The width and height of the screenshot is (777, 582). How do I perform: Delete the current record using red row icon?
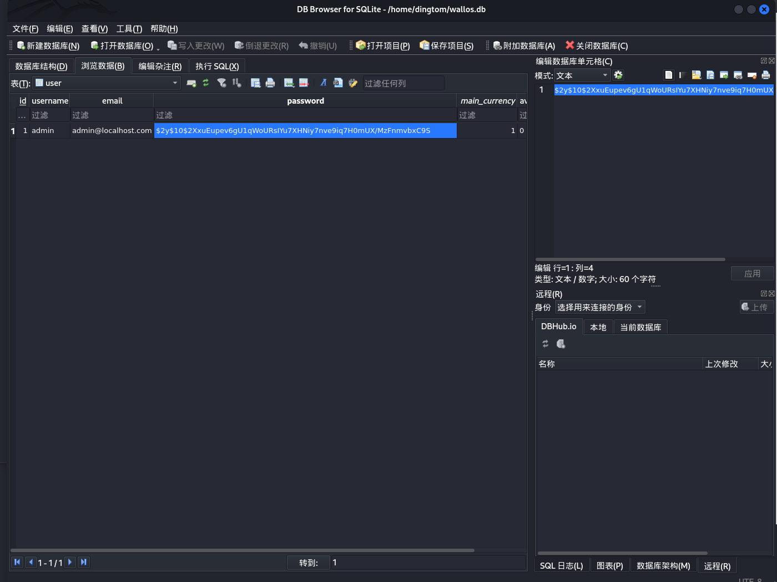(304, 83)
